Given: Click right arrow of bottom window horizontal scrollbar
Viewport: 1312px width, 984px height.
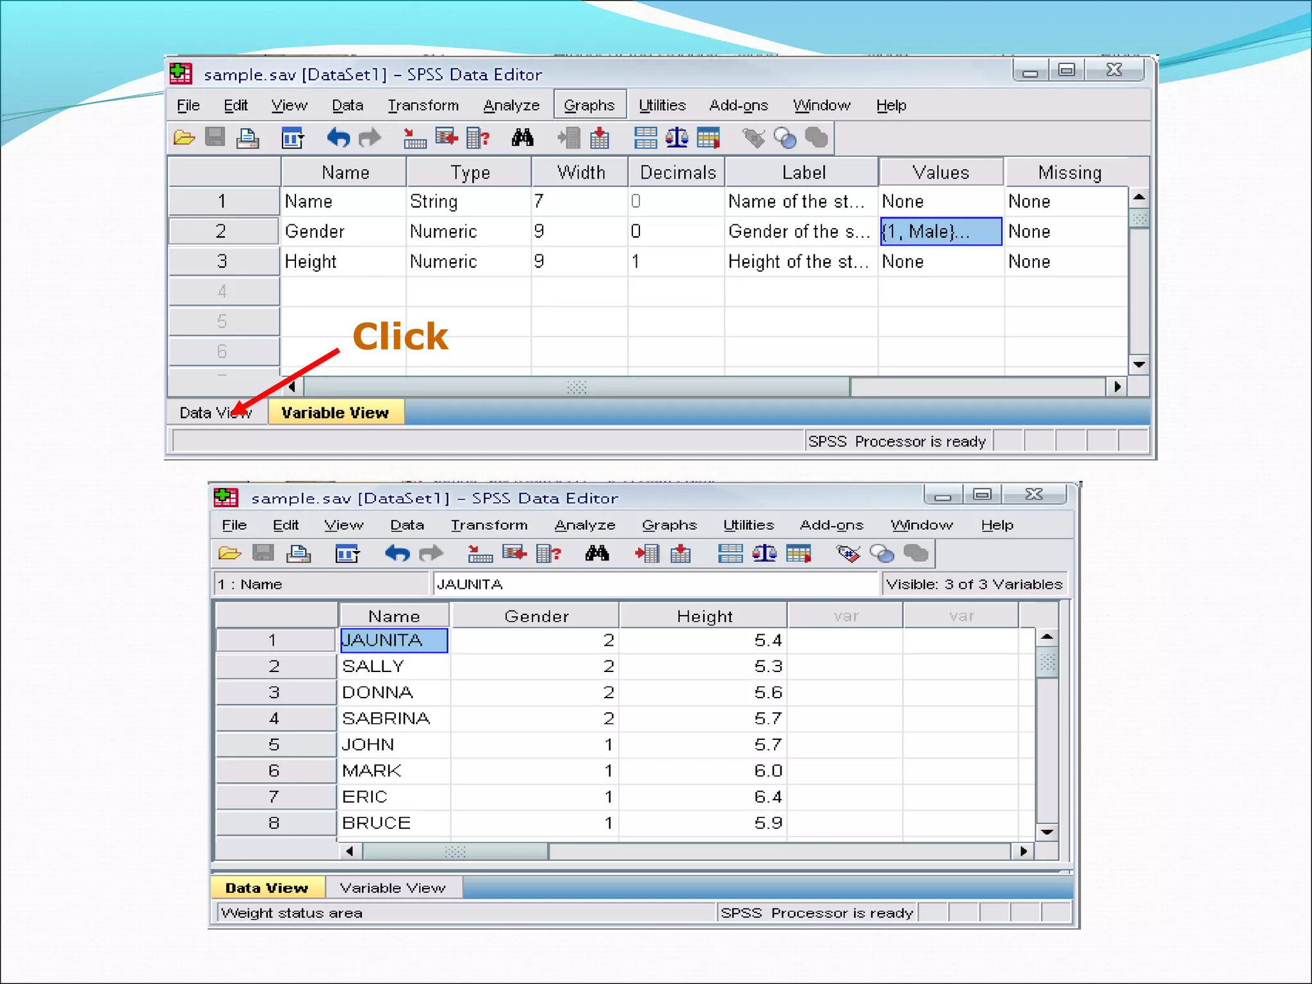Looking at the screenshot, I should point(1022,851).
